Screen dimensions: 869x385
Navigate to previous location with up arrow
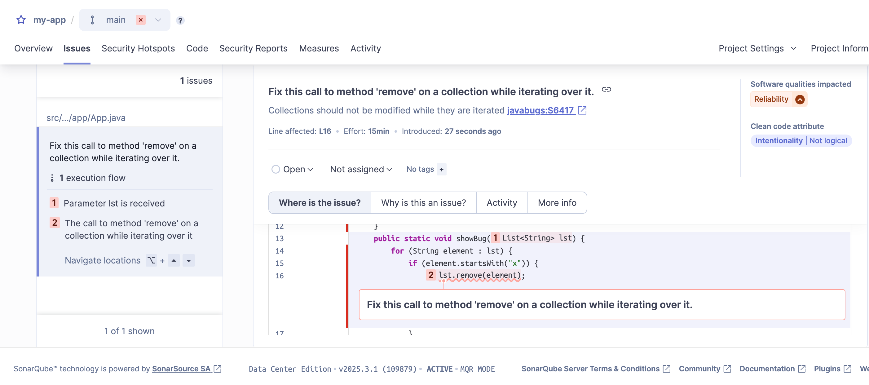coord(174,260)
